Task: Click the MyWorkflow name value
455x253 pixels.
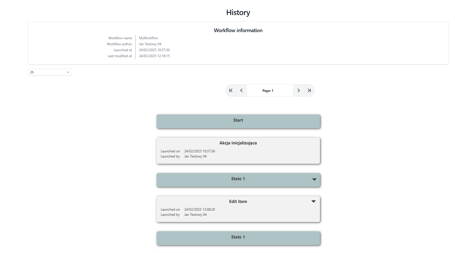Action: tap(148, 38)
